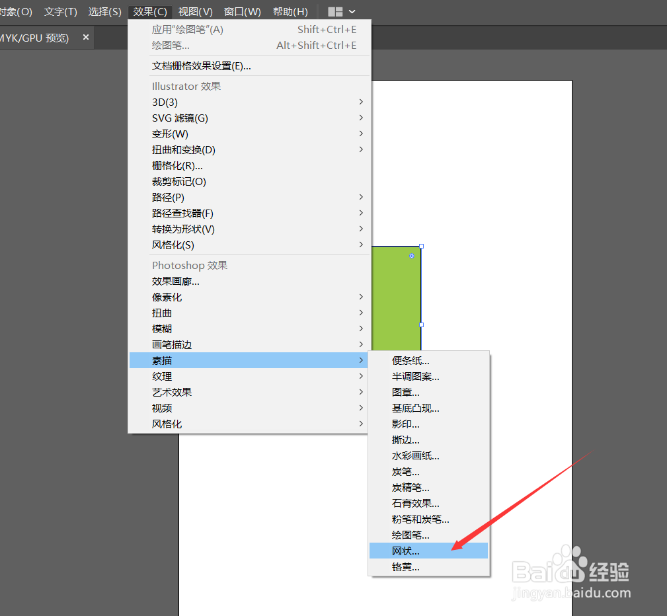Choose 炭精笔... sketch effect

(429, 488)
